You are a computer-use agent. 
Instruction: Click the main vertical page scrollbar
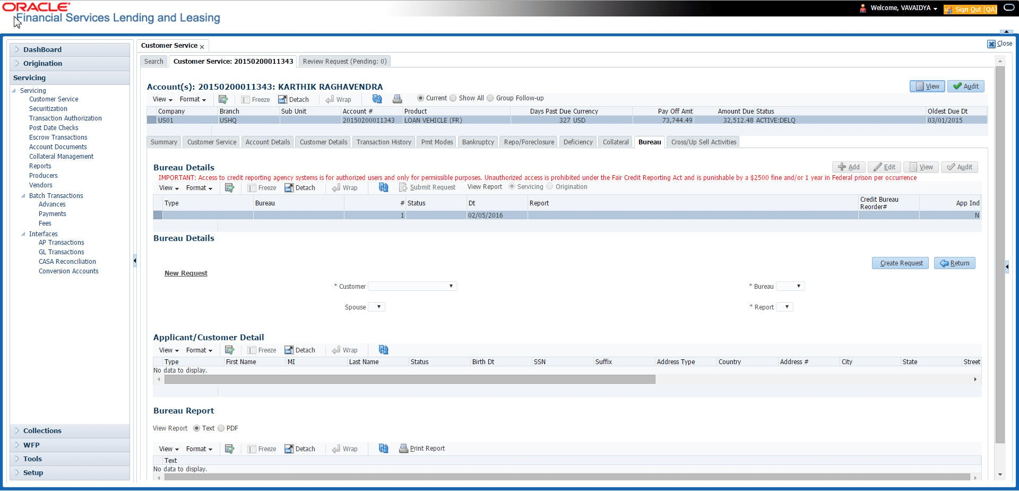click(1000, 255)
